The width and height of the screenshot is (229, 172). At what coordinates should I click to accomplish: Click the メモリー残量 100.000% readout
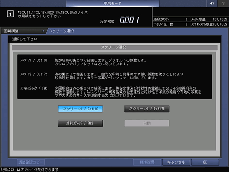point(210,20)
